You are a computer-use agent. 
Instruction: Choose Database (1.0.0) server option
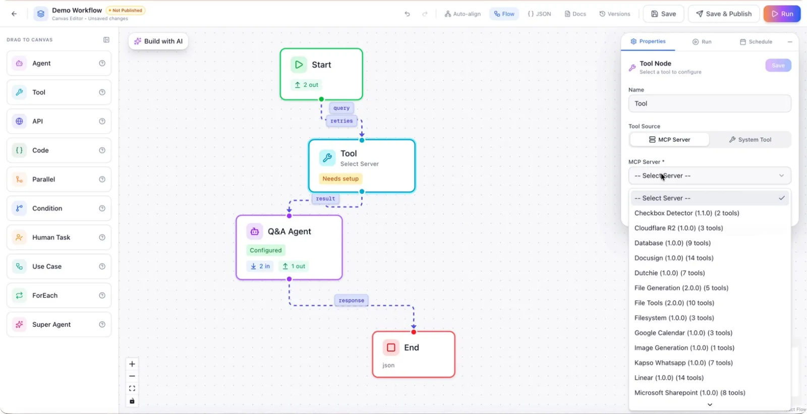(x=710, y=243)
